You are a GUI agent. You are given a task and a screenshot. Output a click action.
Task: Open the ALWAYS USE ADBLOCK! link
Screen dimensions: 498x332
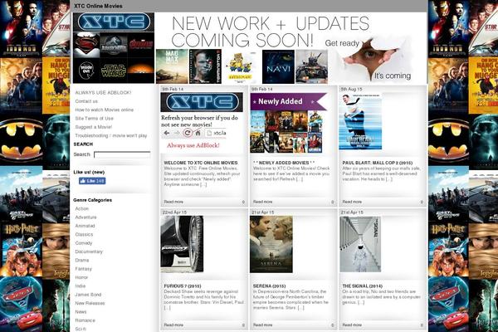[103, 92]
